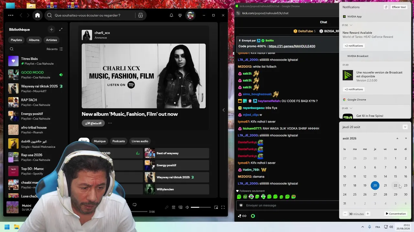The image size is (414, 232).
Task: Adjust Spotify volume slider
Action: coord(200,207)
